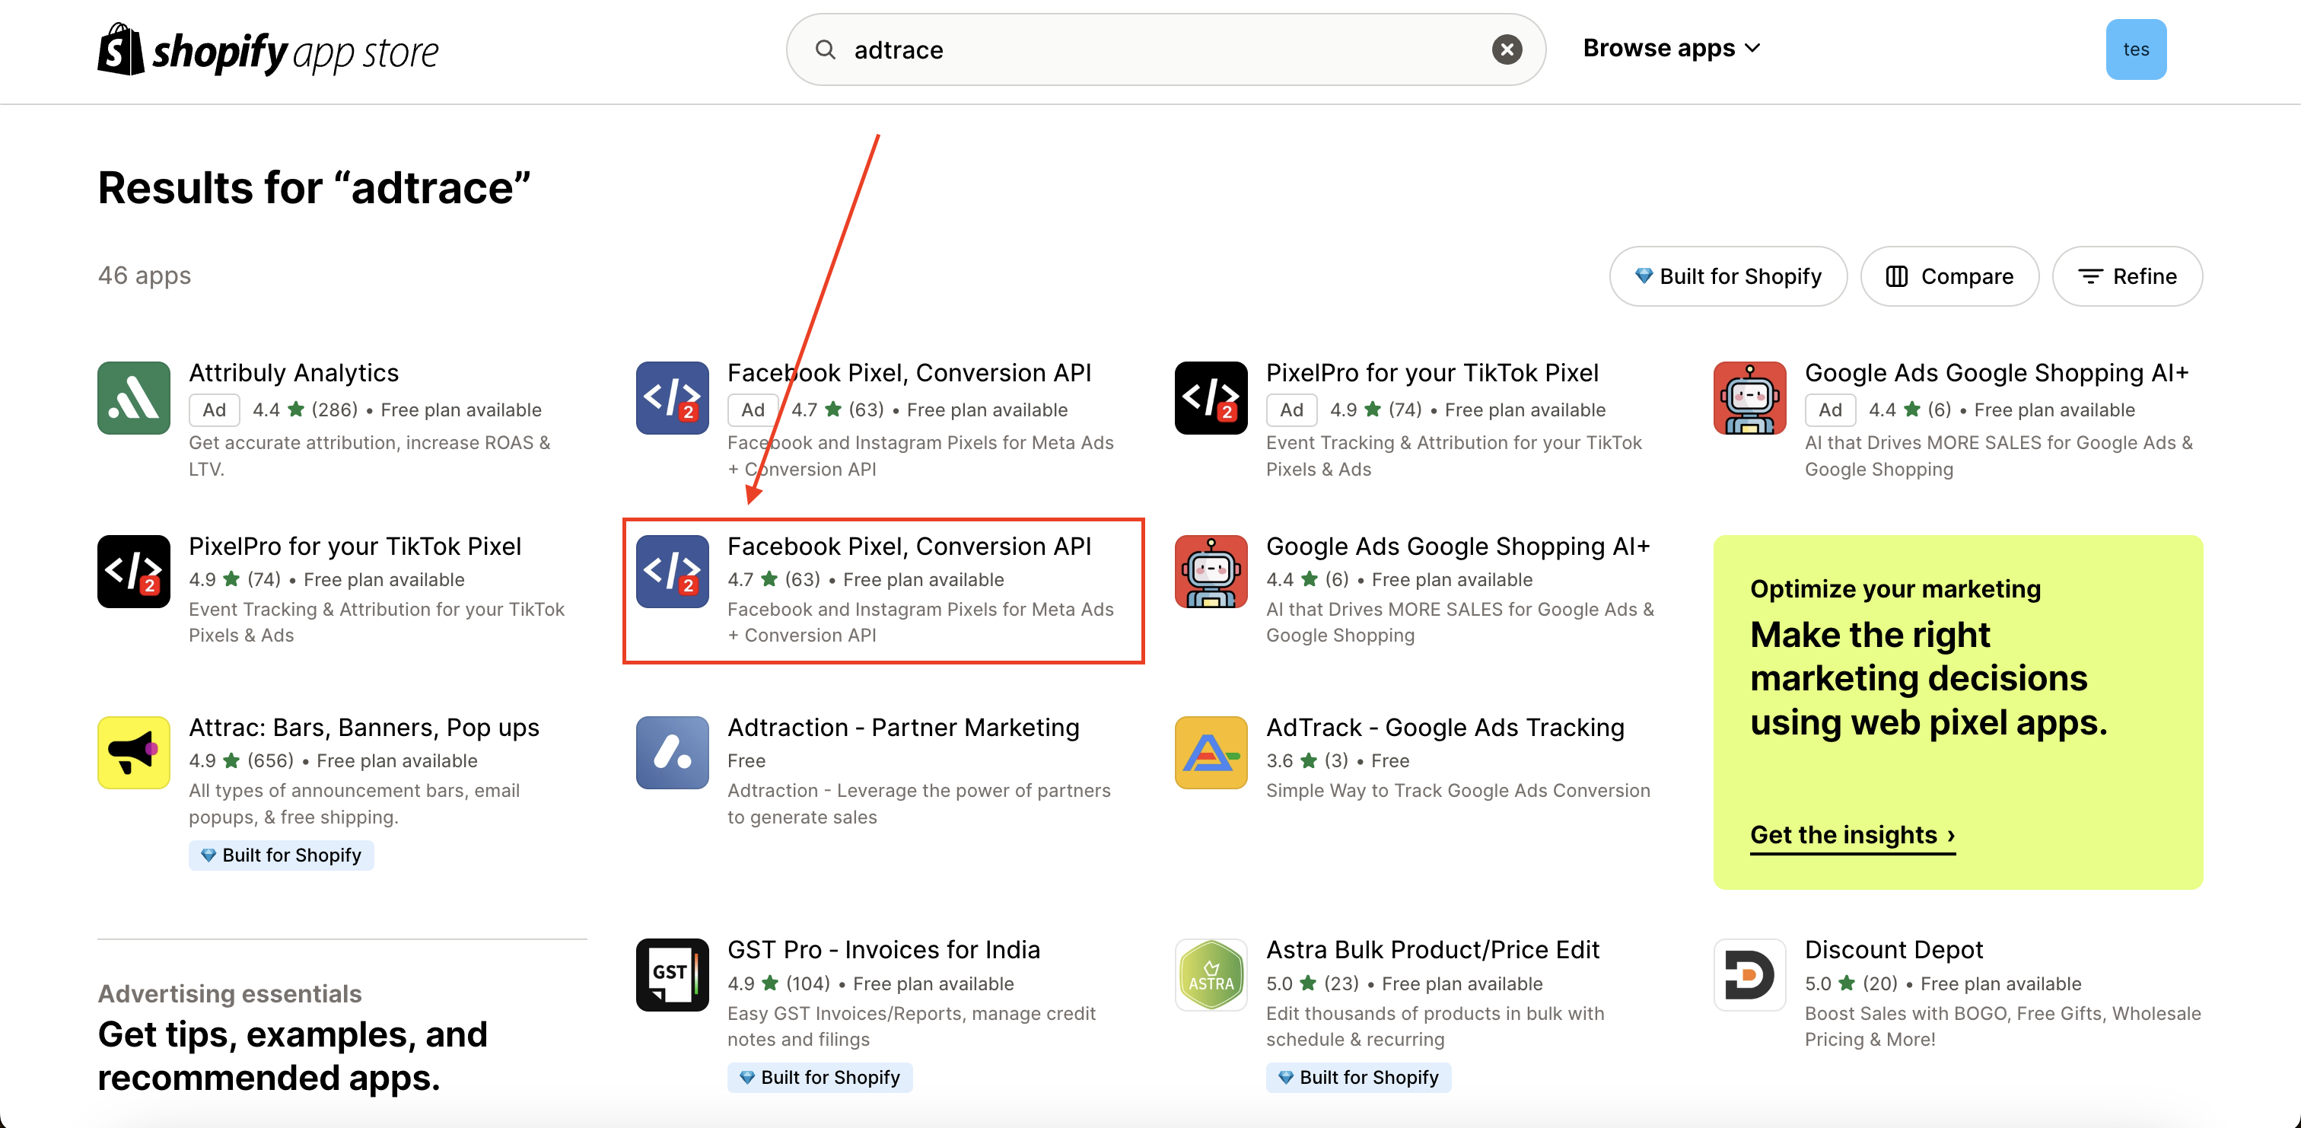
Task: Open Discount Depot title link
Action: pos(1894,949)
